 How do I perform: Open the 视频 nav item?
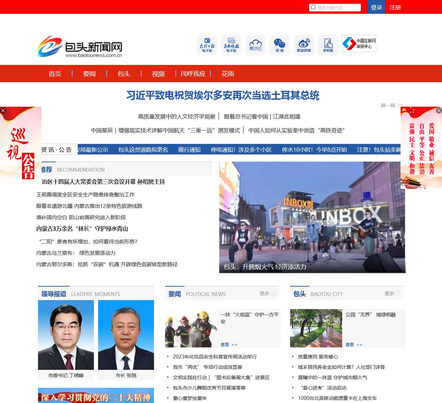(x=158, y=74)
